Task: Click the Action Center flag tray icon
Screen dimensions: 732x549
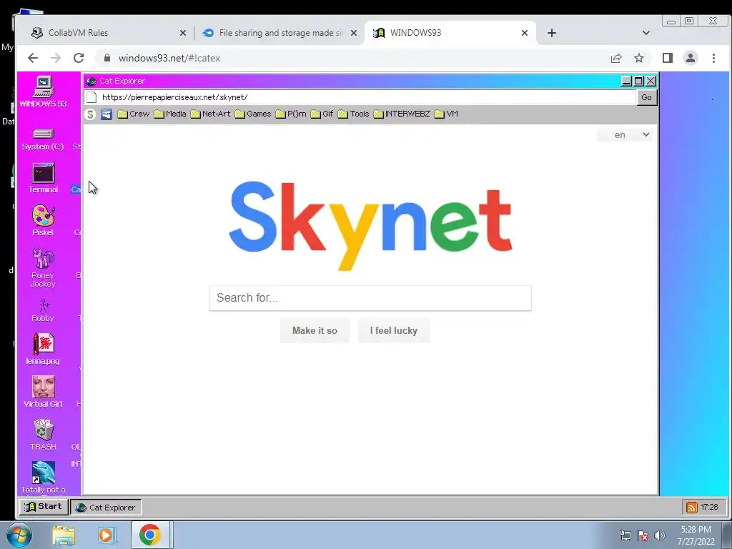Action: coord(643,536)
